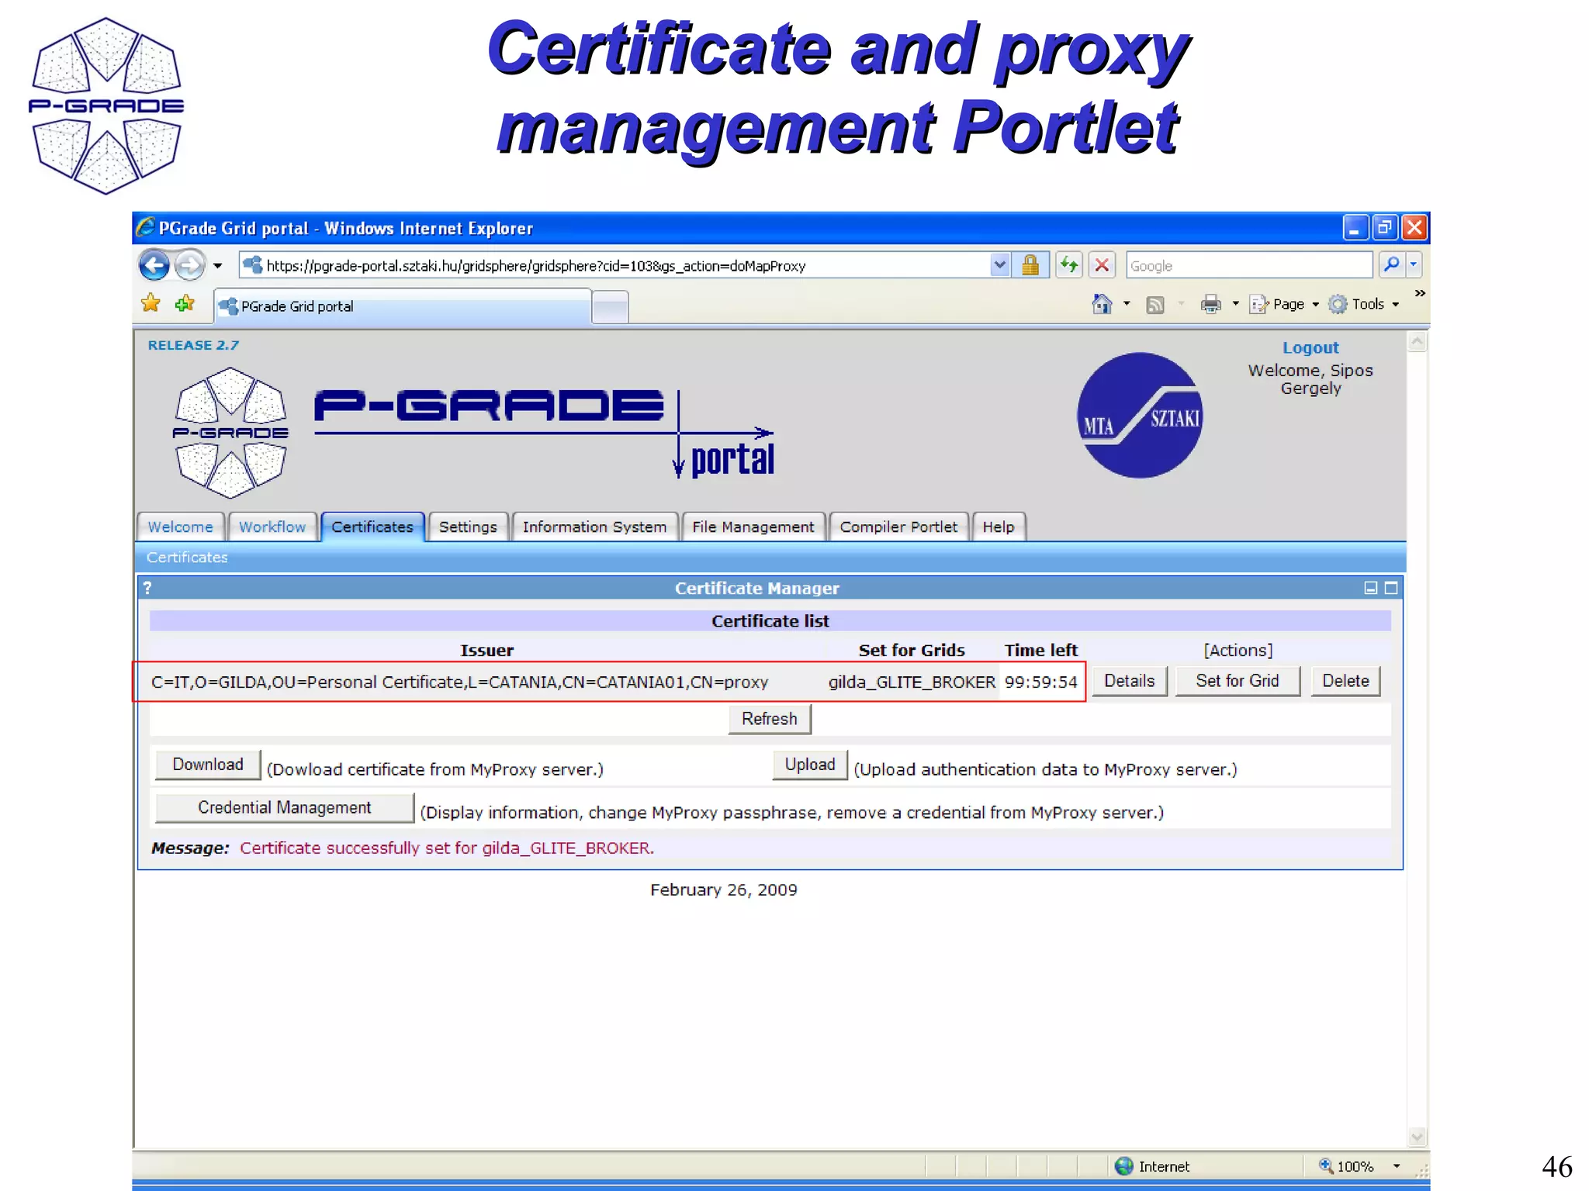Expand the Print dropdown arrow
The height and width of the screenshot is (1191, 1589).
pyautogui.click(x=1235, y=304)
